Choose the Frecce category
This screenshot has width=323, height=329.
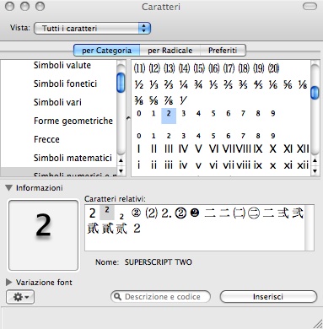point(46,139)
